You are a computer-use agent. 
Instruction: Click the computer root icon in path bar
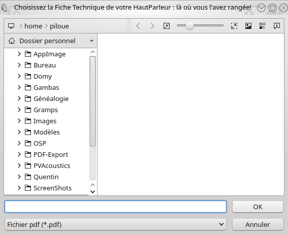pos(11,26)
